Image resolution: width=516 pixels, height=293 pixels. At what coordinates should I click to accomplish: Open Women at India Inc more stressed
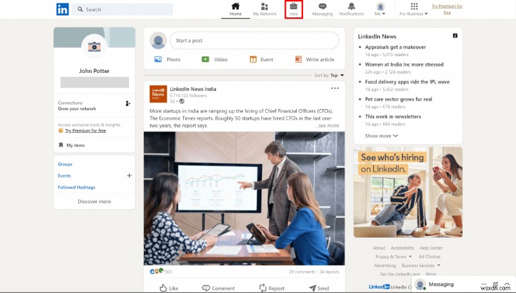404,65
